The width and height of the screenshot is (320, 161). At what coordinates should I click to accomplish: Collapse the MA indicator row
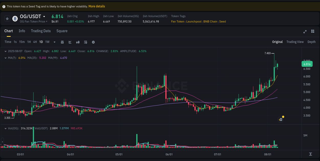[6, 58]
